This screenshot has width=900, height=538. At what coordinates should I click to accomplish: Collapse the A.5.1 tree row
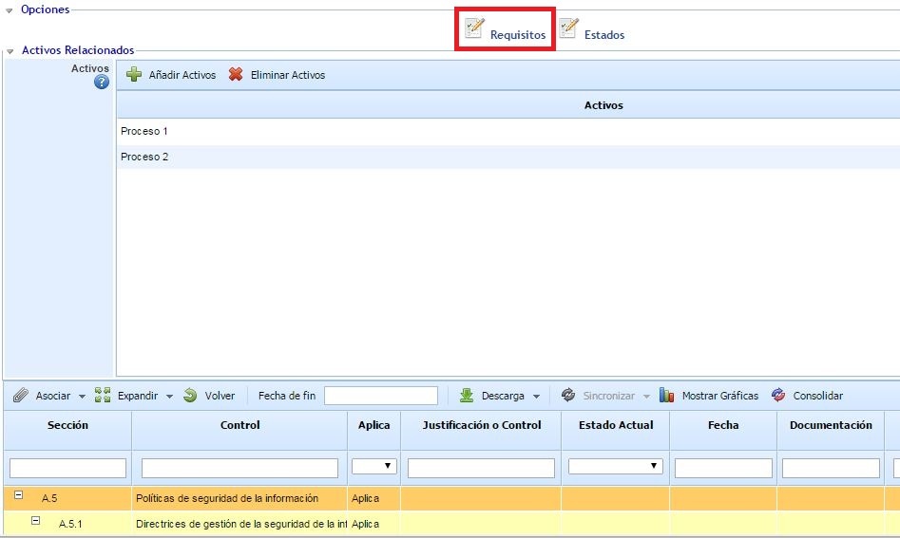pyautogui.click(x=36, y=521)
